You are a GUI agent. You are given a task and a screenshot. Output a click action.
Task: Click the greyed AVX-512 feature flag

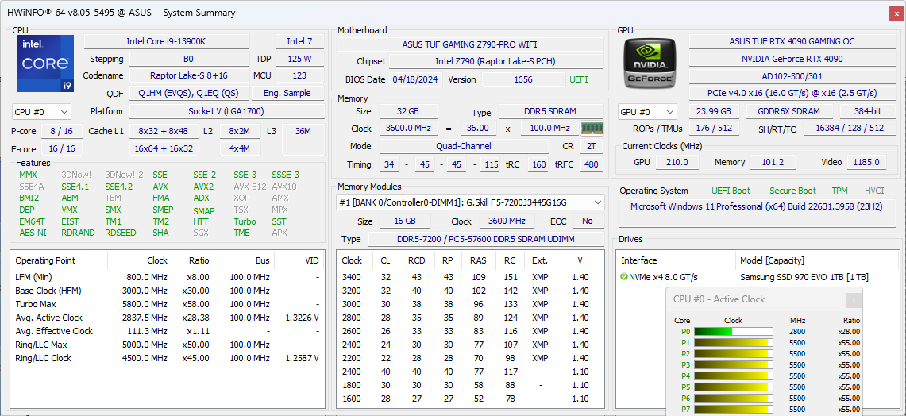pyautogui.click(x=249, y=187)
